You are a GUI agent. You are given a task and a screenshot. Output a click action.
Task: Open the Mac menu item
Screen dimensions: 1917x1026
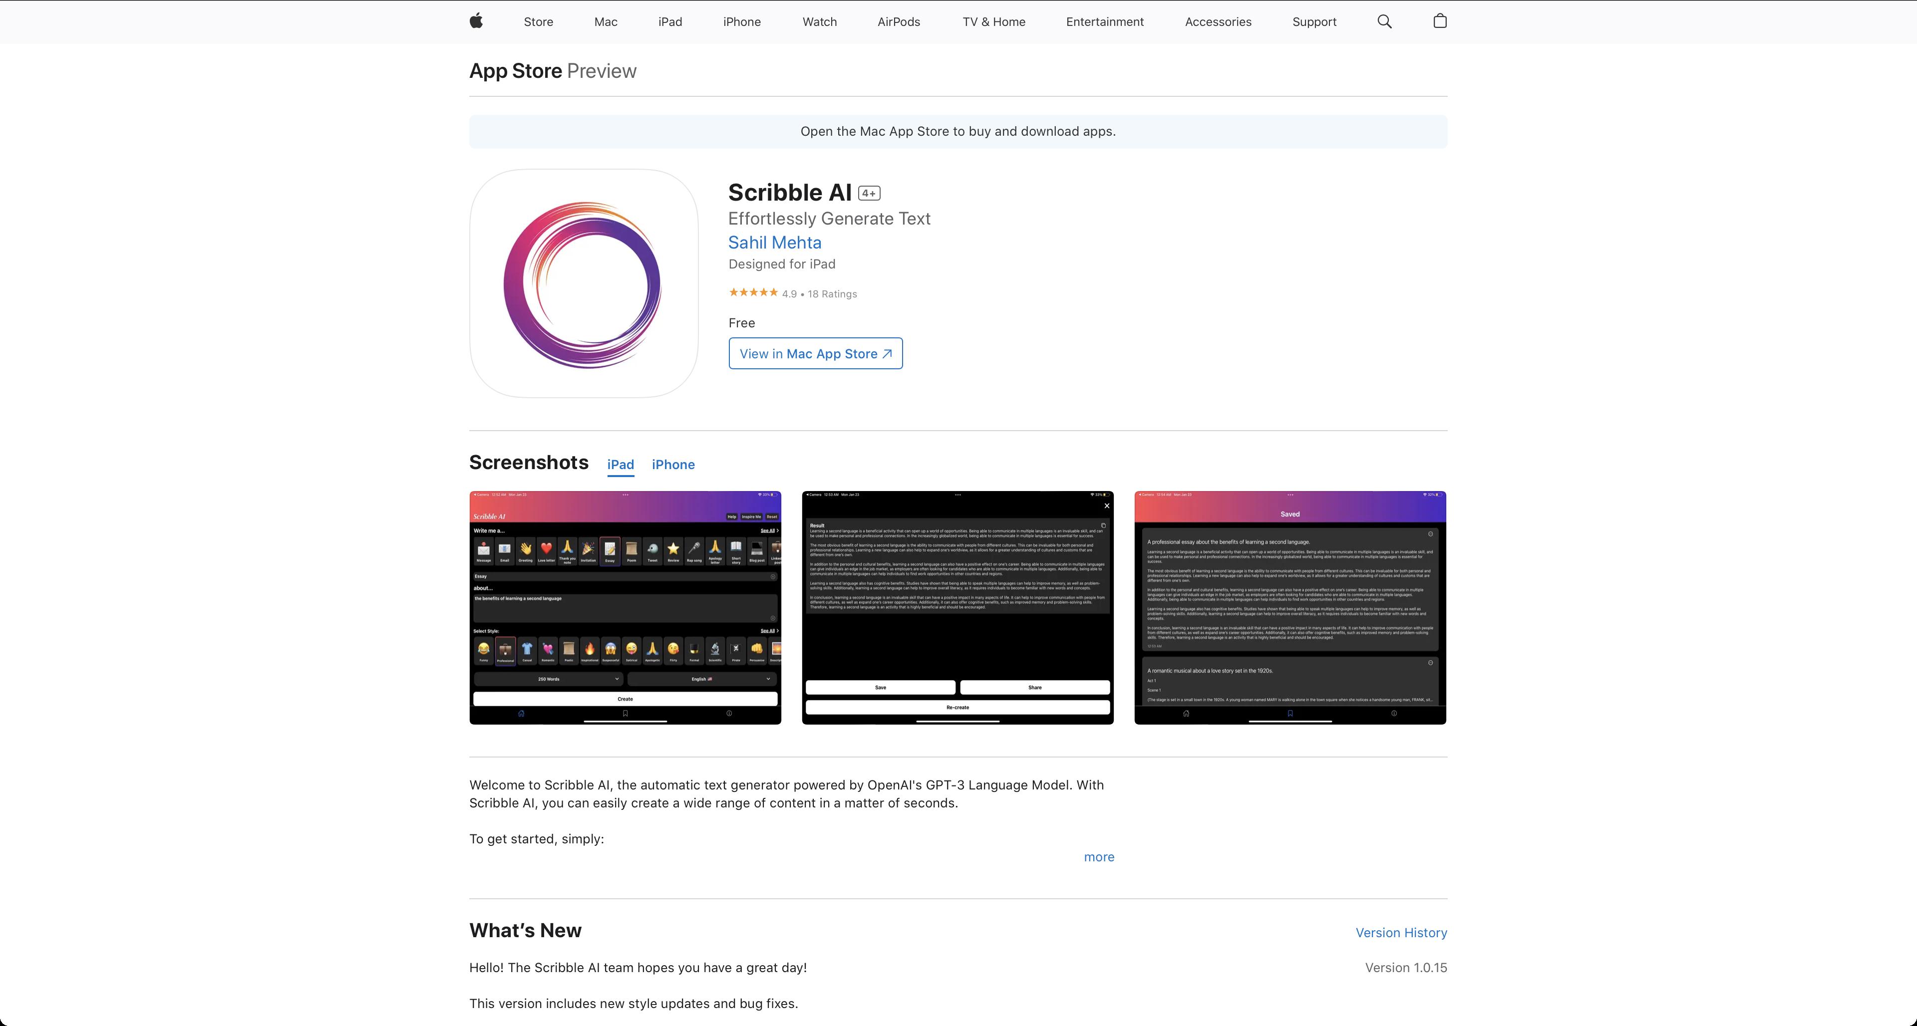click(x=606, y=21)
